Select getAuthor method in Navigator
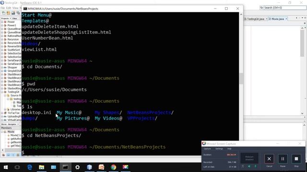307x172 pixels. click(x=16, y=139)
